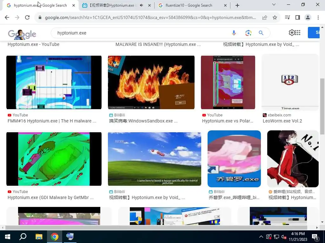Mute the Bilibili tab audio icon
Viewport: 325px width, 243px height.
141,5
